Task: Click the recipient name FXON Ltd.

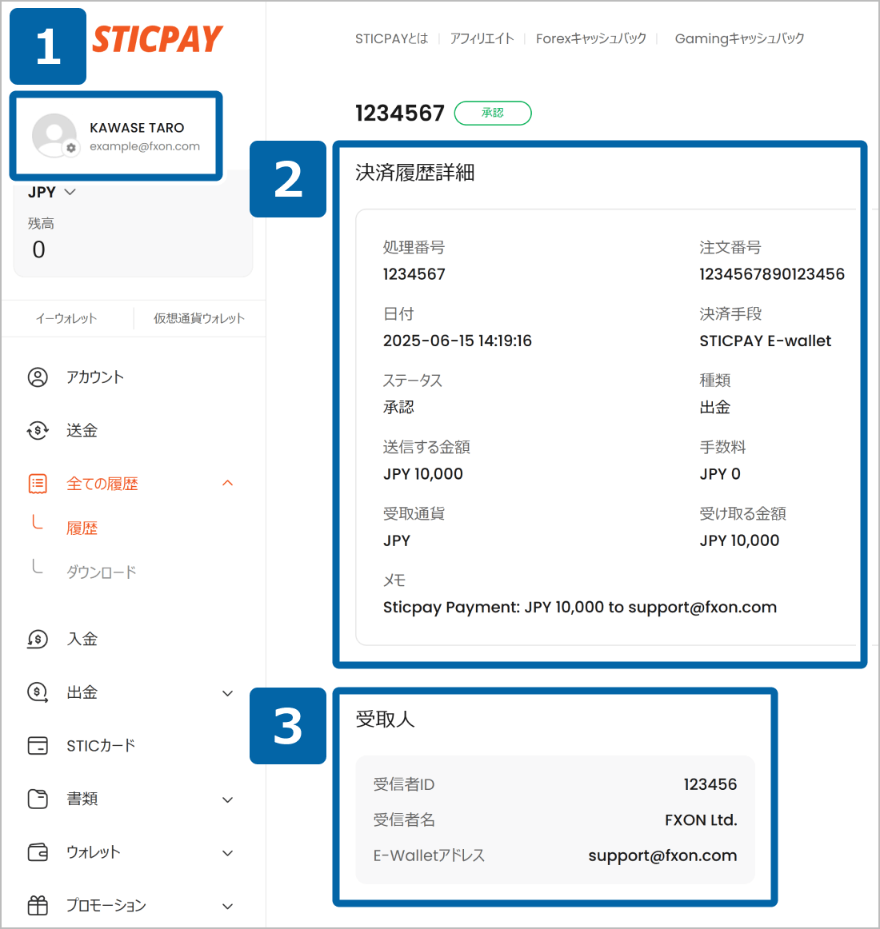Action: (x=701, y=820)
